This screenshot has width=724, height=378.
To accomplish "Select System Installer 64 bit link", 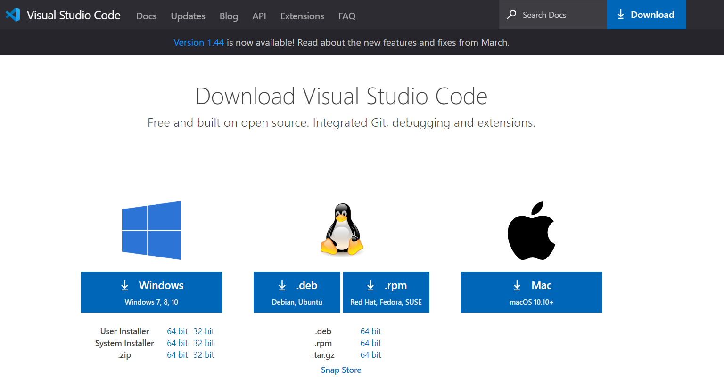I will click(177, 343).
